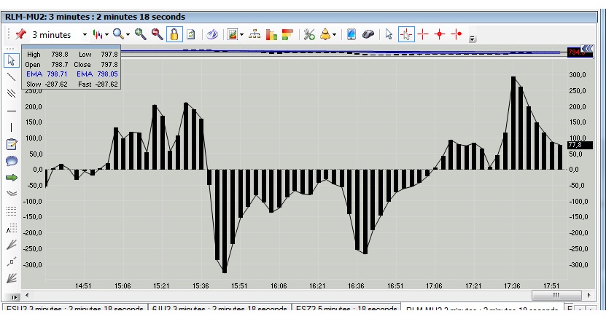Toggle the padlock scale lock button
Image resolution: width=606 pixels, height=335 pixels.
click(174, 34)
